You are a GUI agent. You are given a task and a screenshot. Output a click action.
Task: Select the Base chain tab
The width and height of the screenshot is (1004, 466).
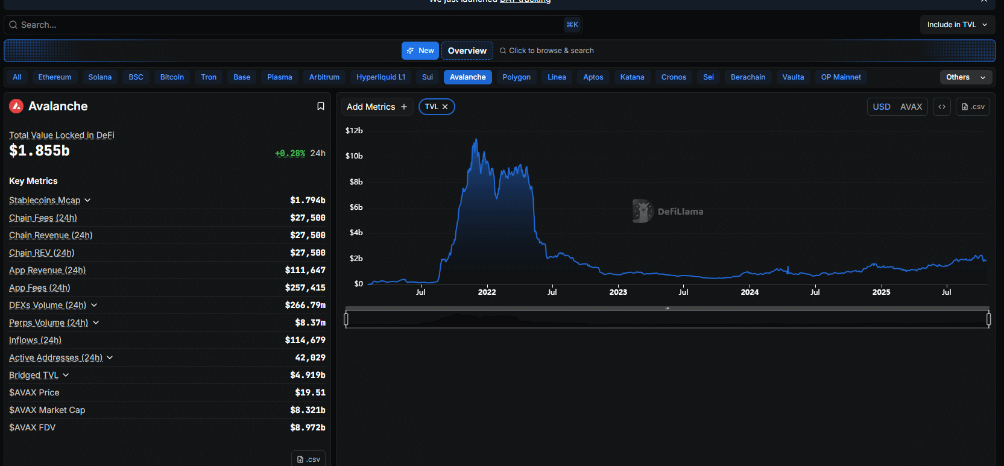point(242,77)
